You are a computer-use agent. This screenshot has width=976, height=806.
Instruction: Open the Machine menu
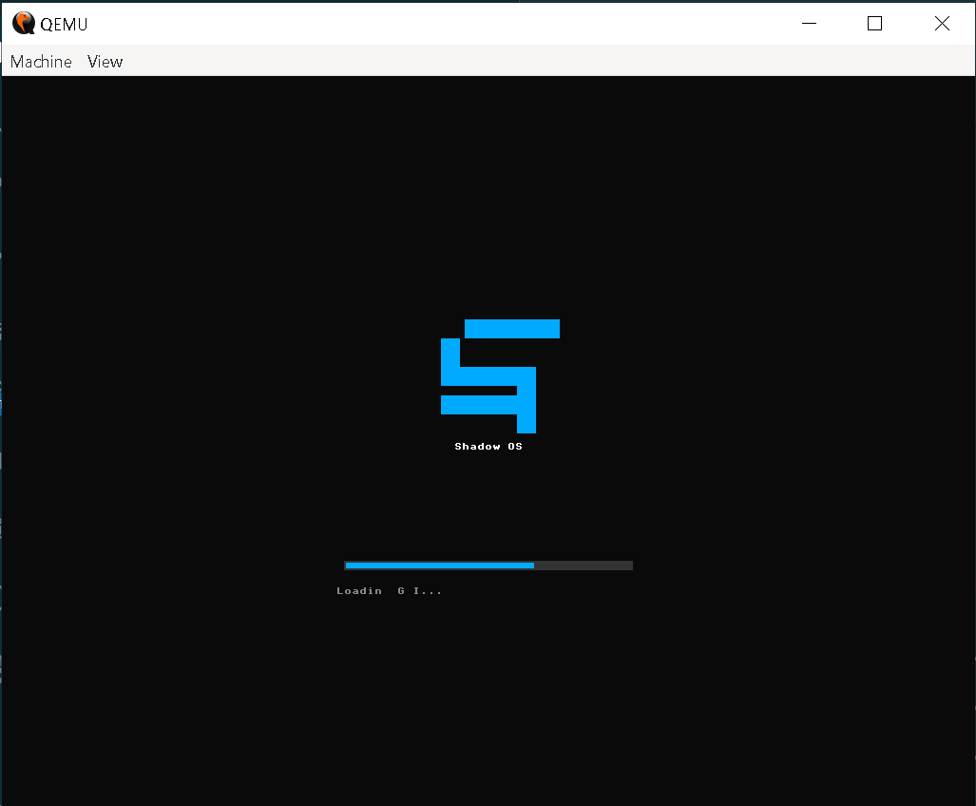coord(40,61)
